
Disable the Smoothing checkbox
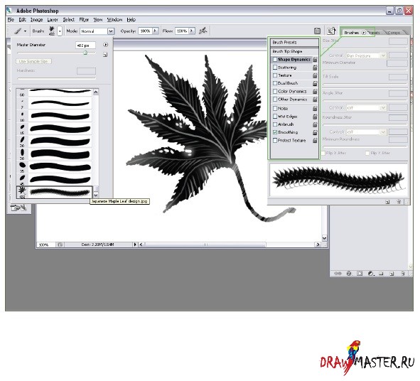(275, 132)
